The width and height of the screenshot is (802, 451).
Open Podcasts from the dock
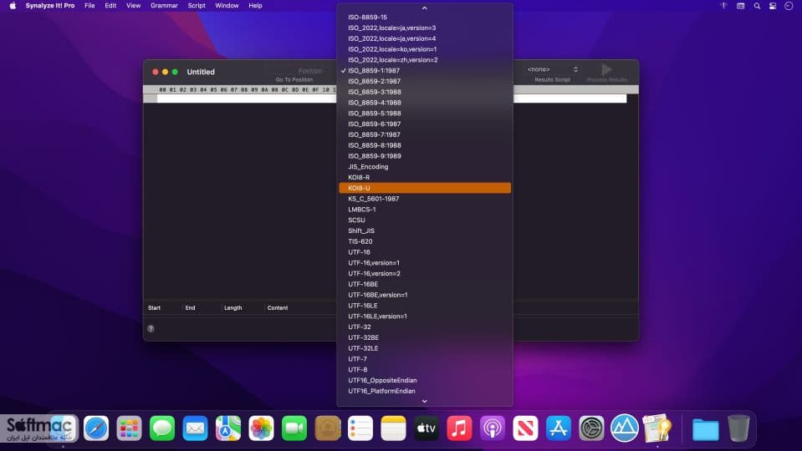pos(492,428)
